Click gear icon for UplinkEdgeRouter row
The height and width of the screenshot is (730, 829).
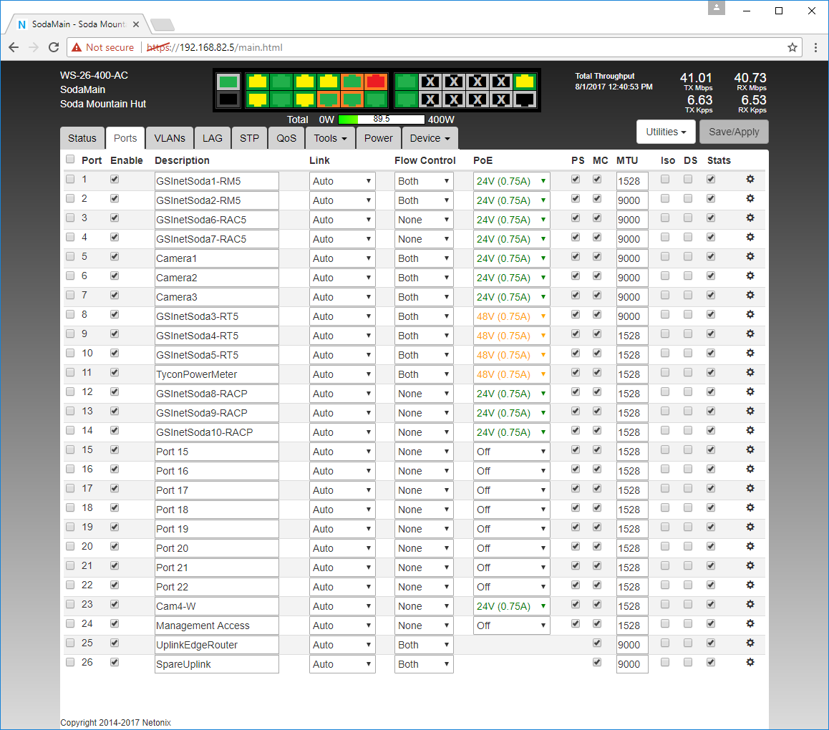click(x=750, y=643)
